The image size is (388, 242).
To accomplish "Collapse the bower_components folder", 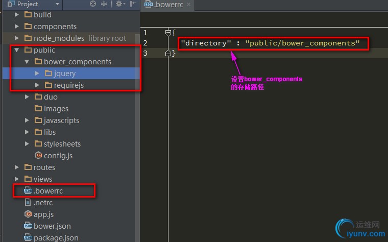I will [x=27, y=62].
